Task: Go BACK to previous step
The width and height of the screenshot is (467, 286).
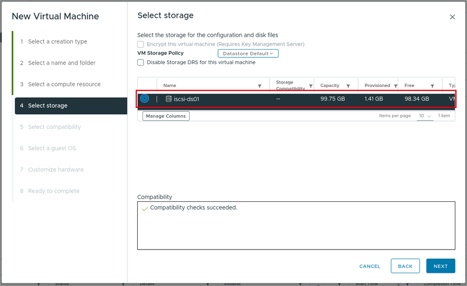Action: (x=405, y=266)
